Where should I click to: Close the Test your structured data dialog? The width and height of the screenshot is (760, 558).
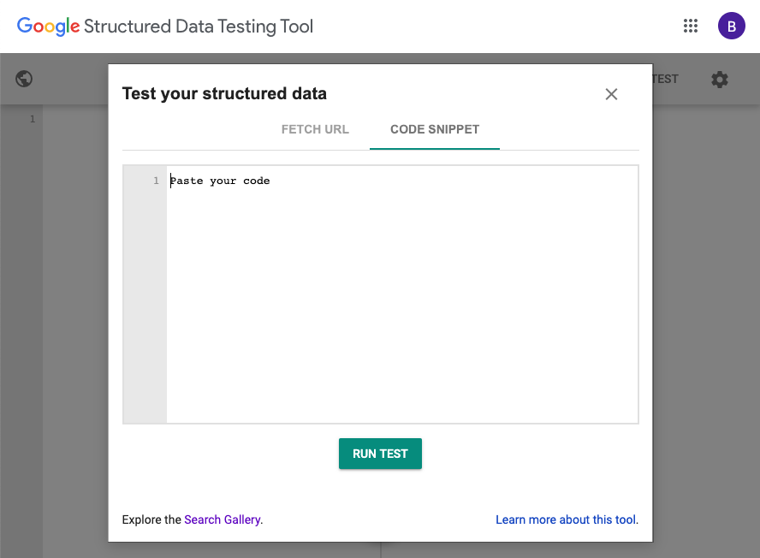611,94
